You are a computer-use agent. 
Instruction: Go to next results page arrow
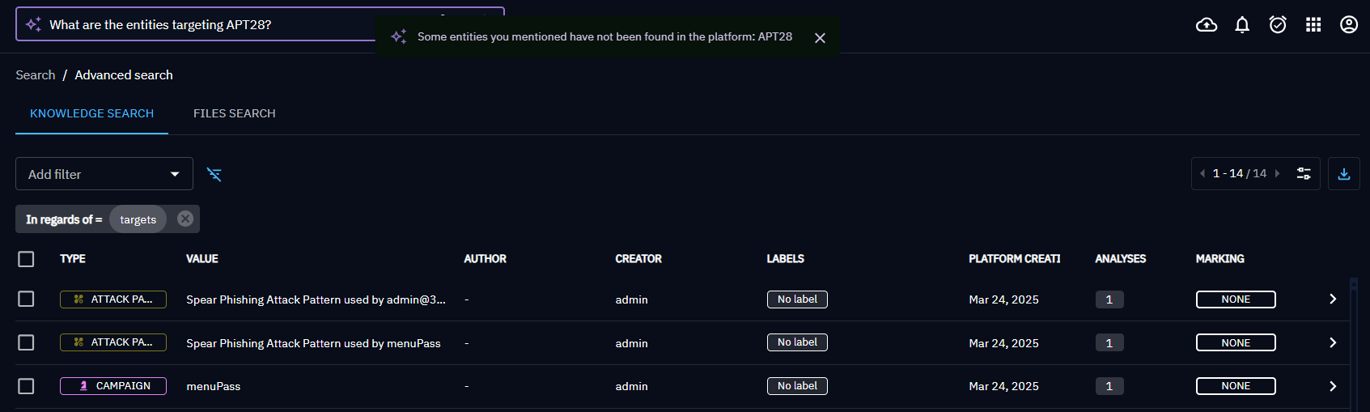[x=1278, y=174]
